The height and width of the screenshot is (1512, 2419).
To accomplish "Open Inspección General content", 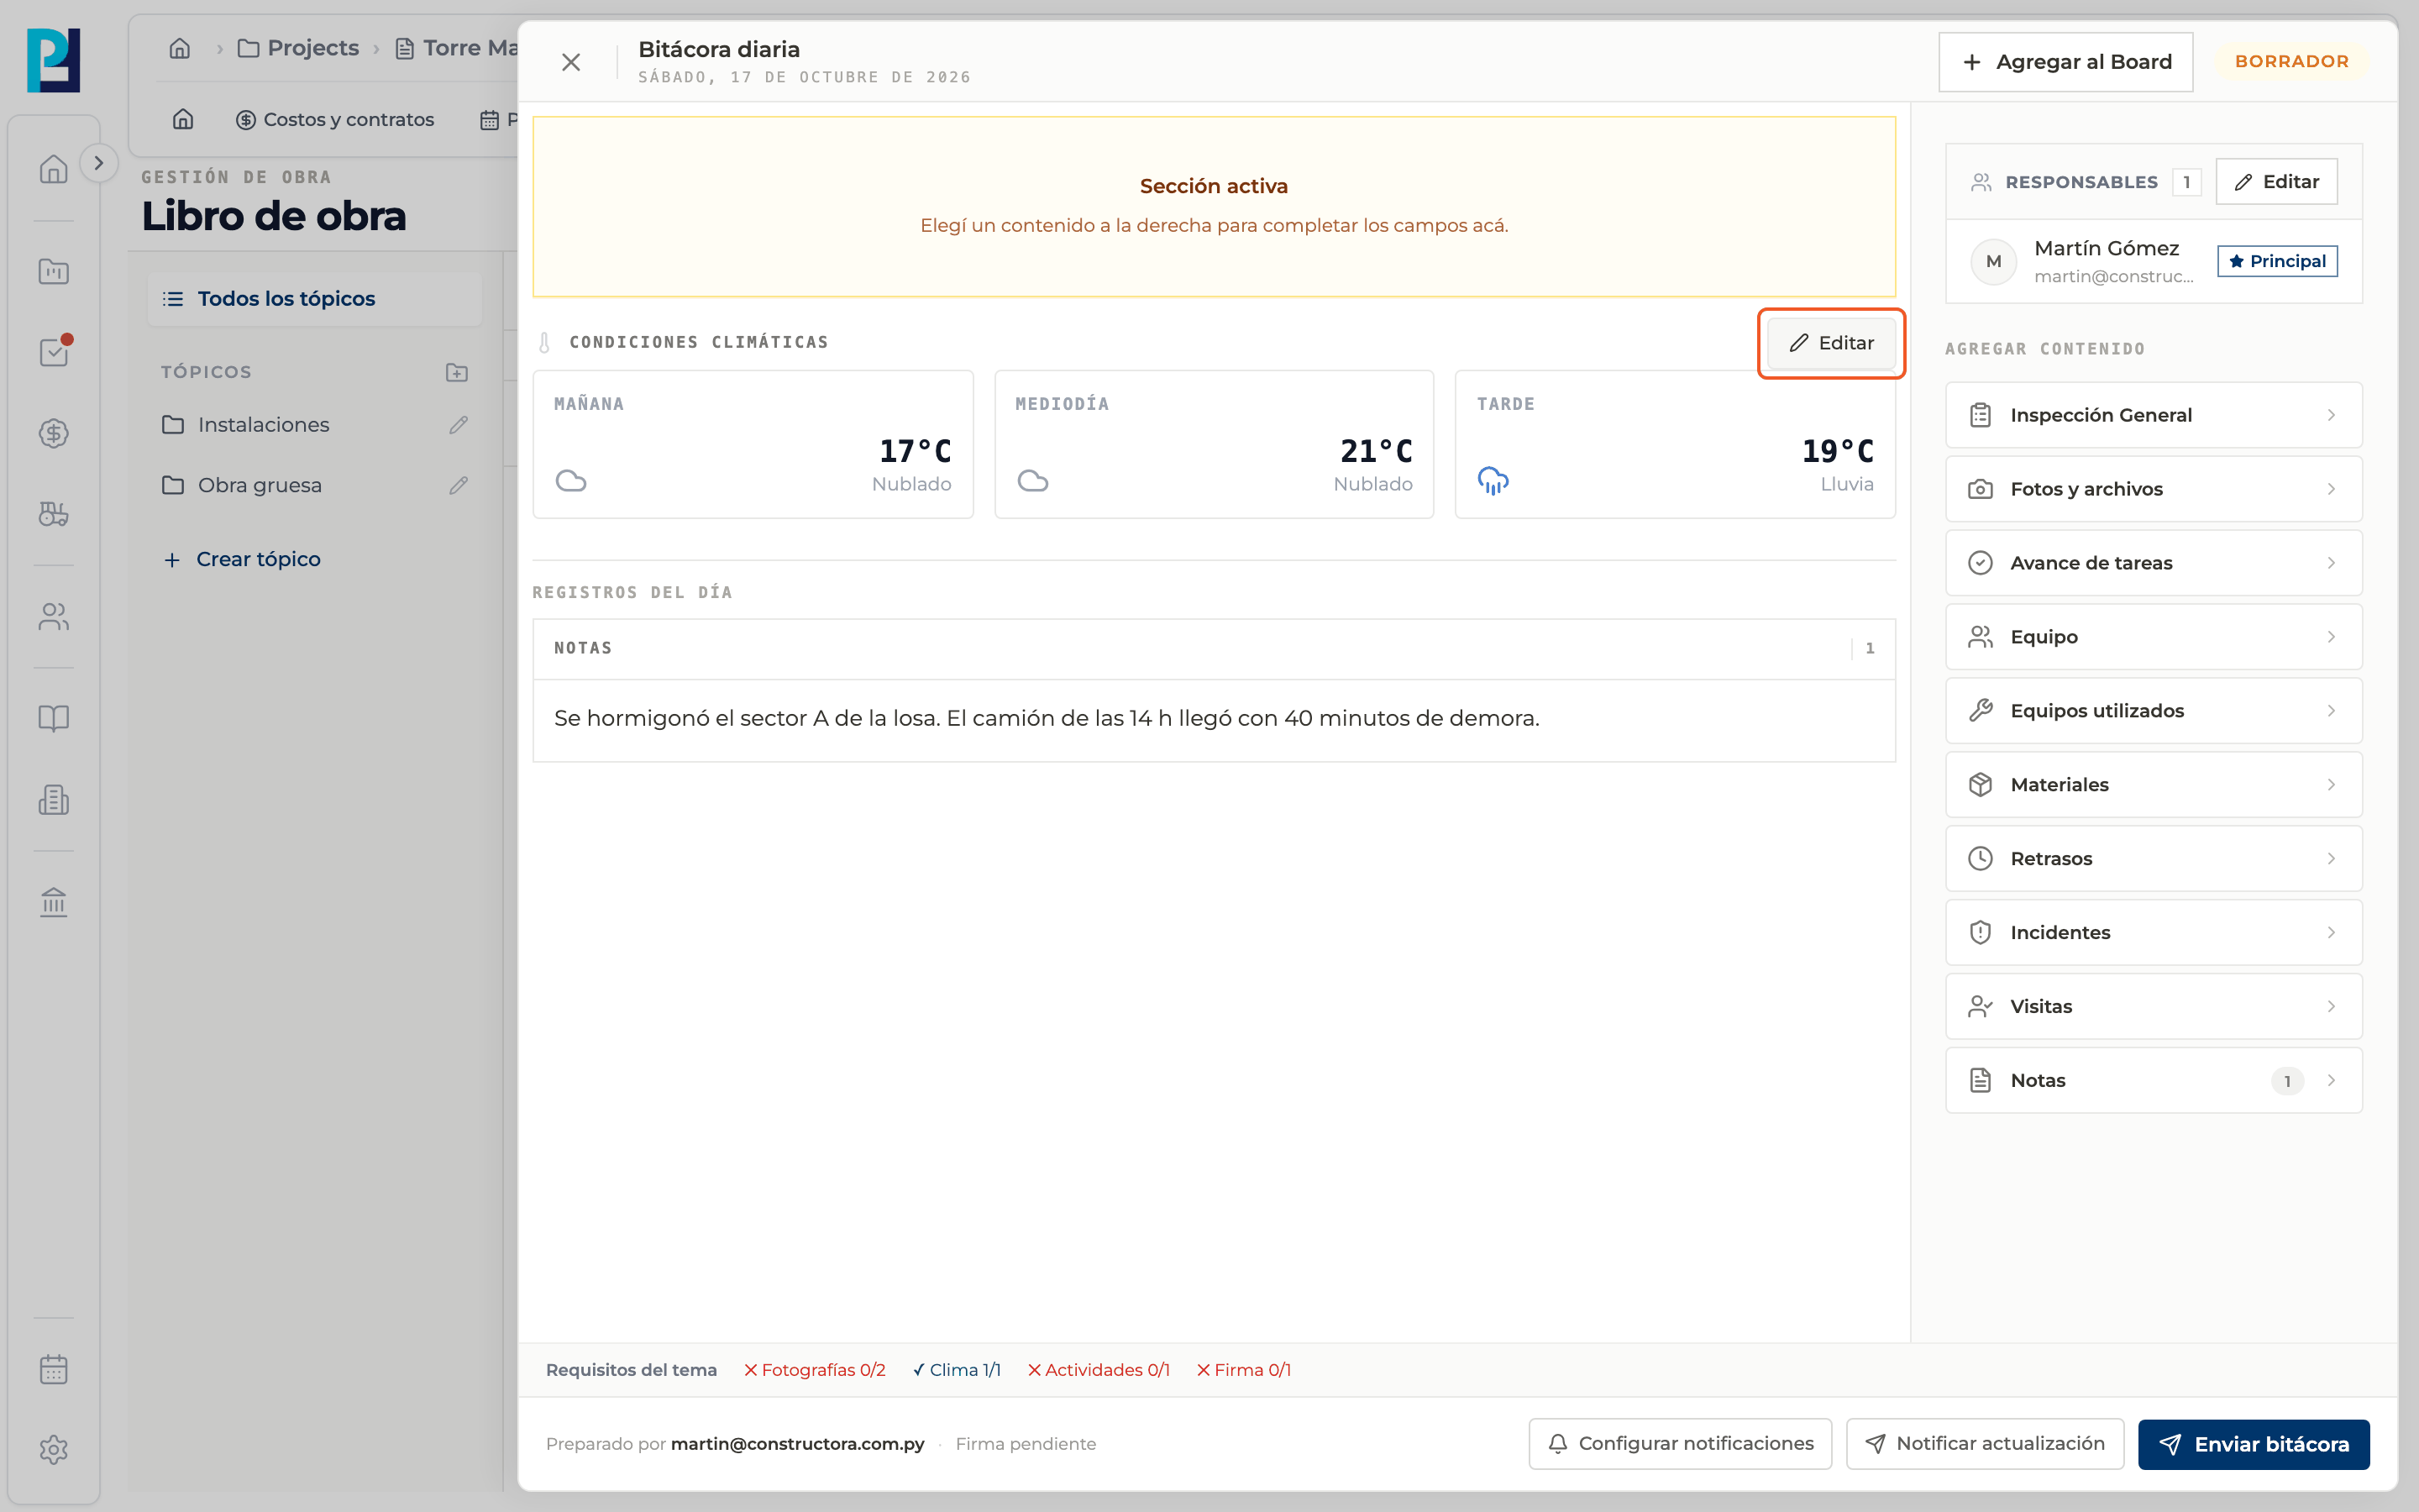I will coord(2153,415).
